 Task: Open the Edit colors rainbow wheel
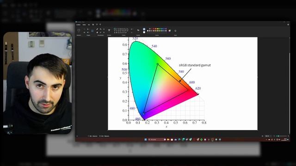tap(170, 31)
